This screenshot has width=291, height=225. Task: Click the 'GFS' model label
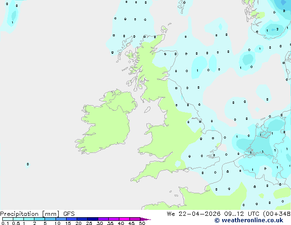pyautogui.click(x=69, y=214)
